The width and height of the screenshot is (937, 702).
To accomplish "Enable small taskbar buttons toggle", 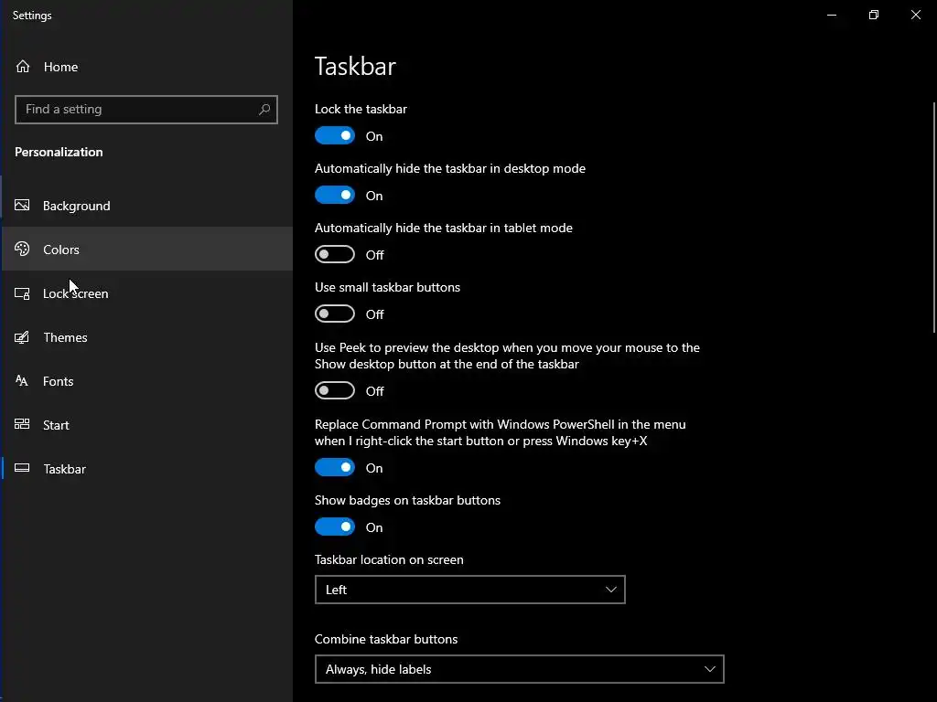I will pyautogui.click(x=335, y=314).
